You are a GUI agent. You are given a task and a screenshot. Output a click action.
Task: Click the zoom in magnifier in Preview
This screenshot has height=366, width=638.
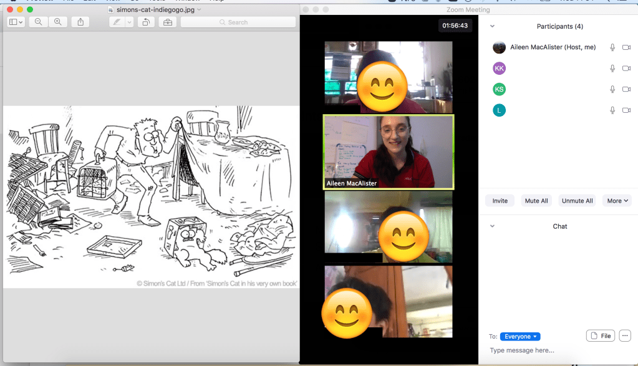click(58, 22)
